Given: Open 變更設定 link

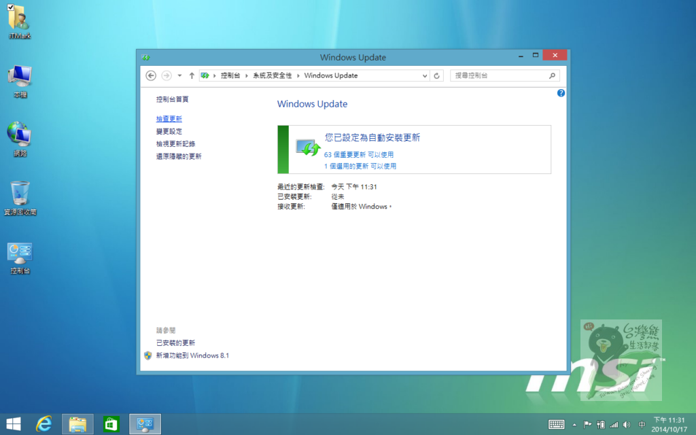Looking at the screenshot, I should (169, 131).
